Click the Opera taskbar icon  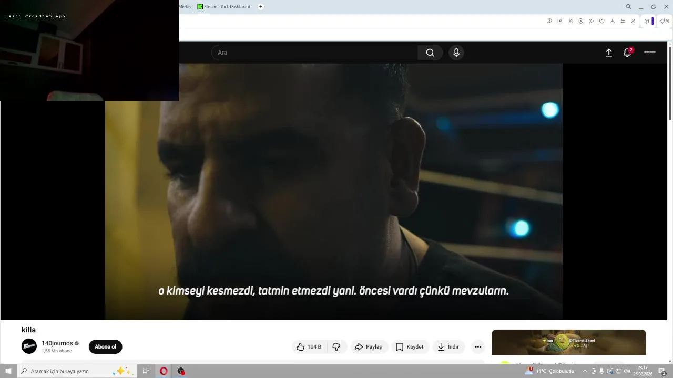click(164, 371)
